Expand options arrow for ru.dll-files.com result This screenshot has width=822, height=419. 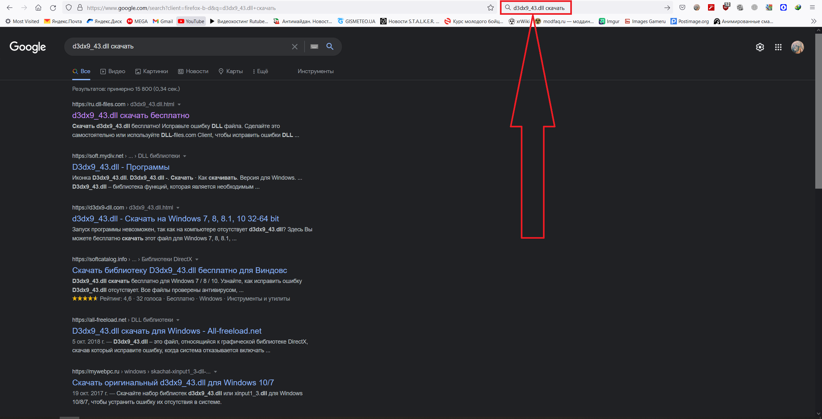coord(179,105)
